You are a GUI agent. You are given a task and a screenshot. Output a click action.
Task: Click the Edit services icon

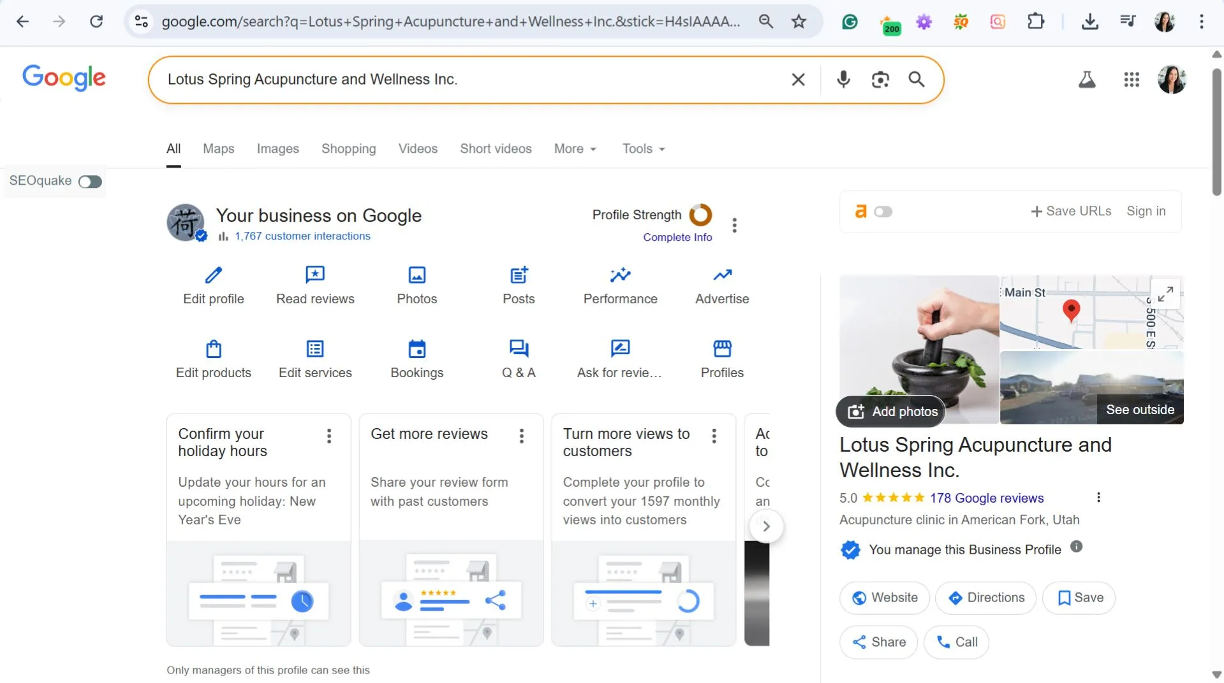click(x=315, y=349)
